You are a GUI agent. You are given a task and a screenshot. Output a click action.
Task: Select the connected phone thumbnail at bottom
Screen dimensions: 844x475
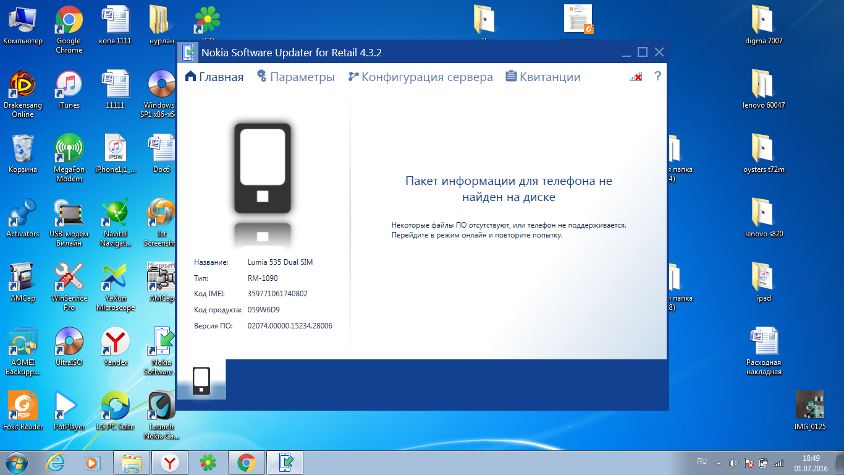(x=201, y=381)
